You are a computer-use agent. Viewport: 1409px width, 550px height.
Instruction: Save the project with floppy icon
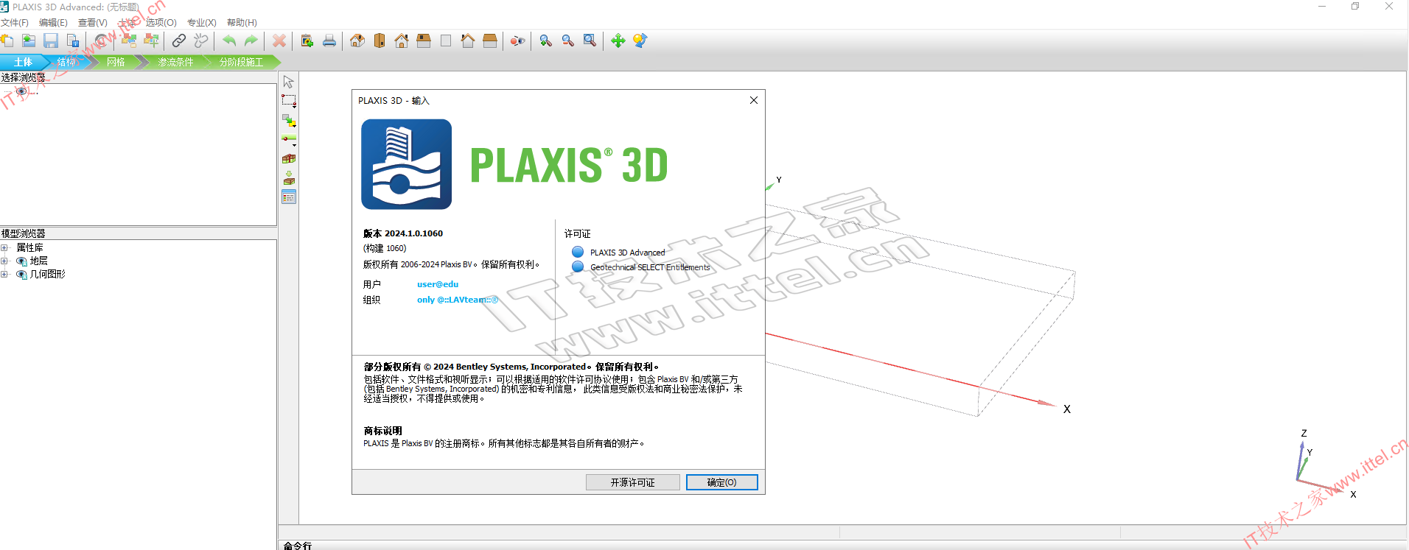(51, 40)
